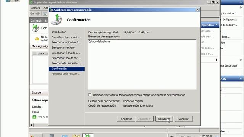Screen dimensions: 244x137
Task: Click 'disco...' action item
Action: [225, 37]
